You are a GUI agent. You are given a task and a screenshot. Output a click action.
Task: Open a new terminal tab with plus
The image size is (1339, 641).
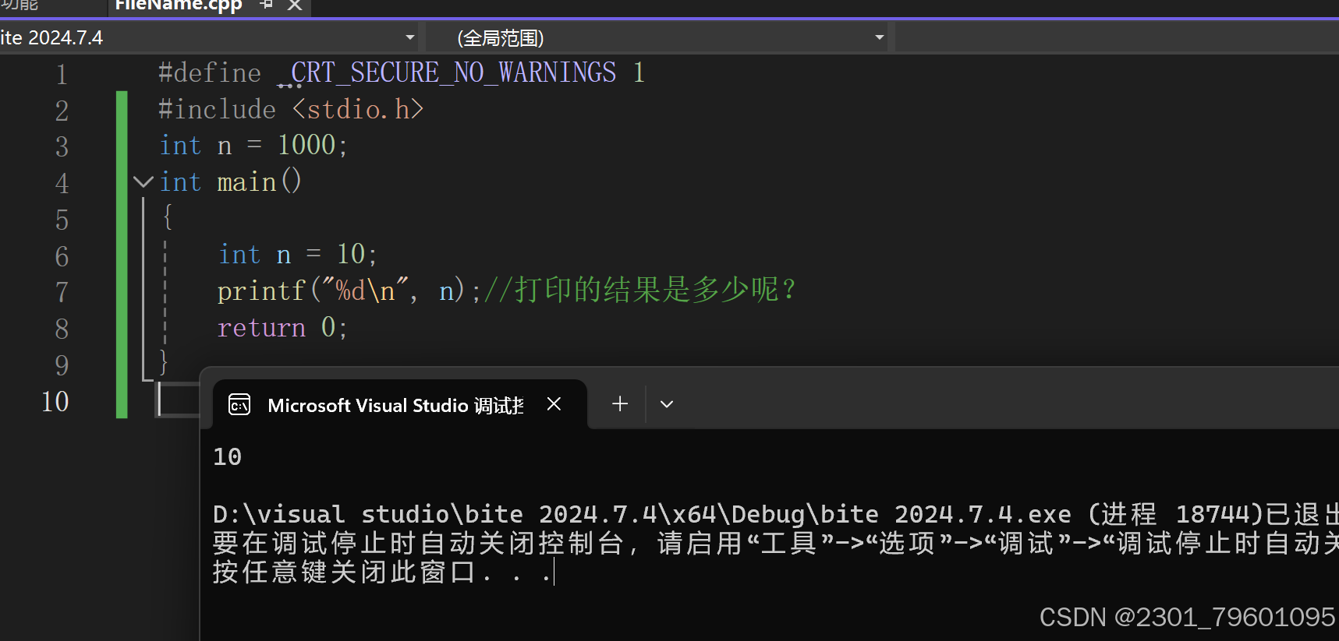(620, 403)
